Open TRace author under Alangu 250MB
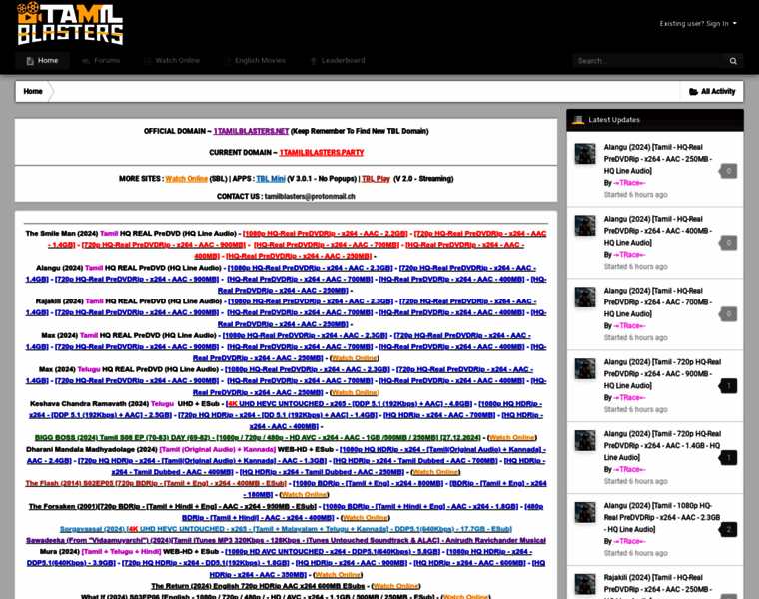The width and height of the screenshot is (759, 599). click(629, 183)
